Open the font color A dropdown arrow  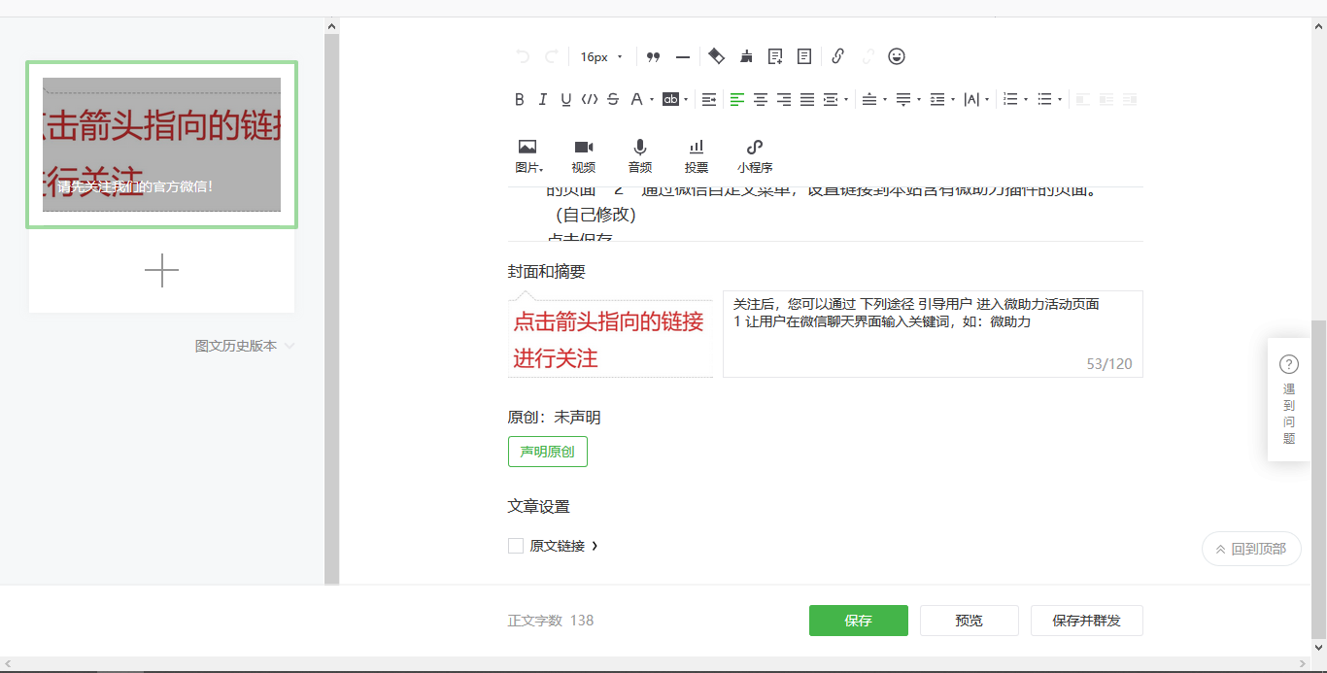click(651, 99)
